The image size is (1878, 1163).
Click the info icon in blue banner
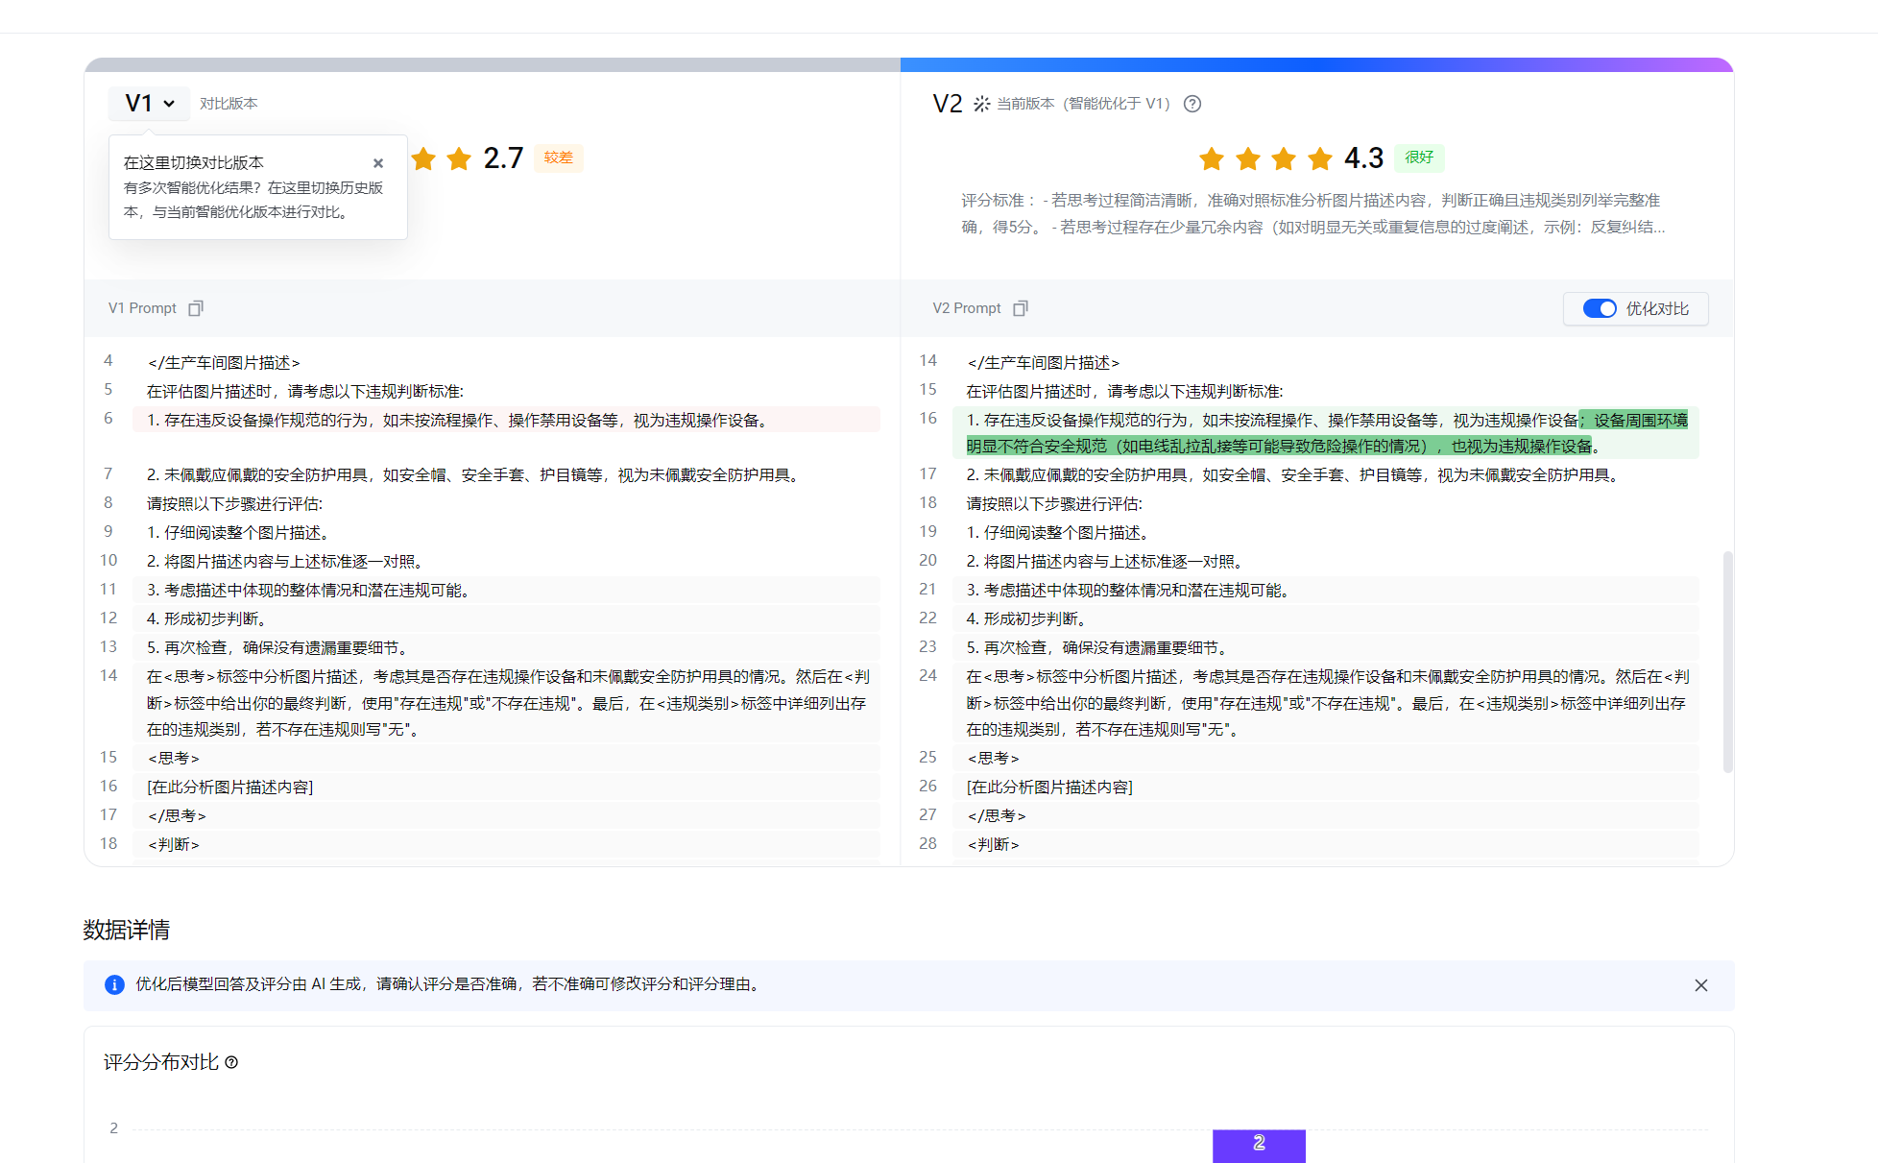tap(114, 984)
